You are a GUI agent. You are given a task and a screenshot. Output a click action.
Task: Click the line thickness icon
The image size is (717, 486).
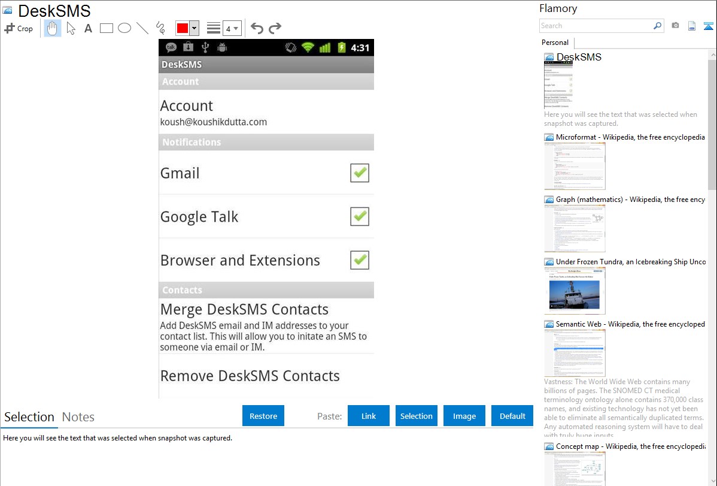click(214, 28)
